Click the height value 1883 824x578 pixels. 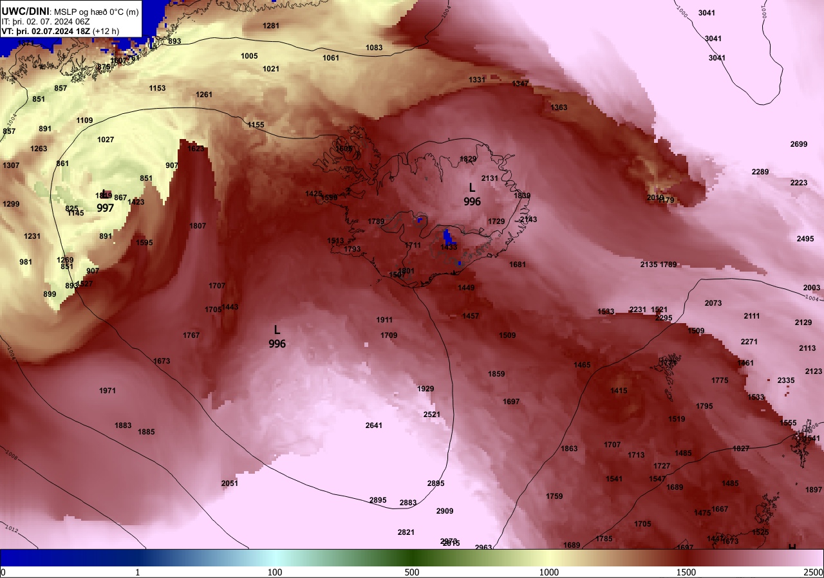(x=123, y=425)
